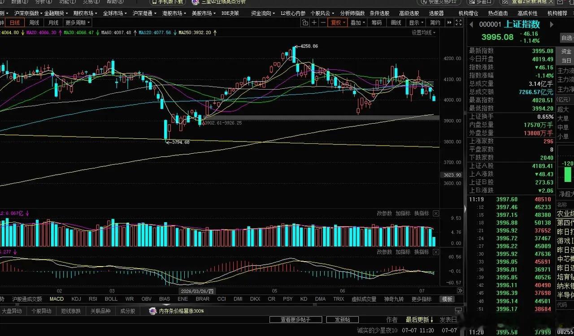Open the 叠加 overlay dropdown
The height and width of the screenshot is (336, 574).
pos(357,22)
